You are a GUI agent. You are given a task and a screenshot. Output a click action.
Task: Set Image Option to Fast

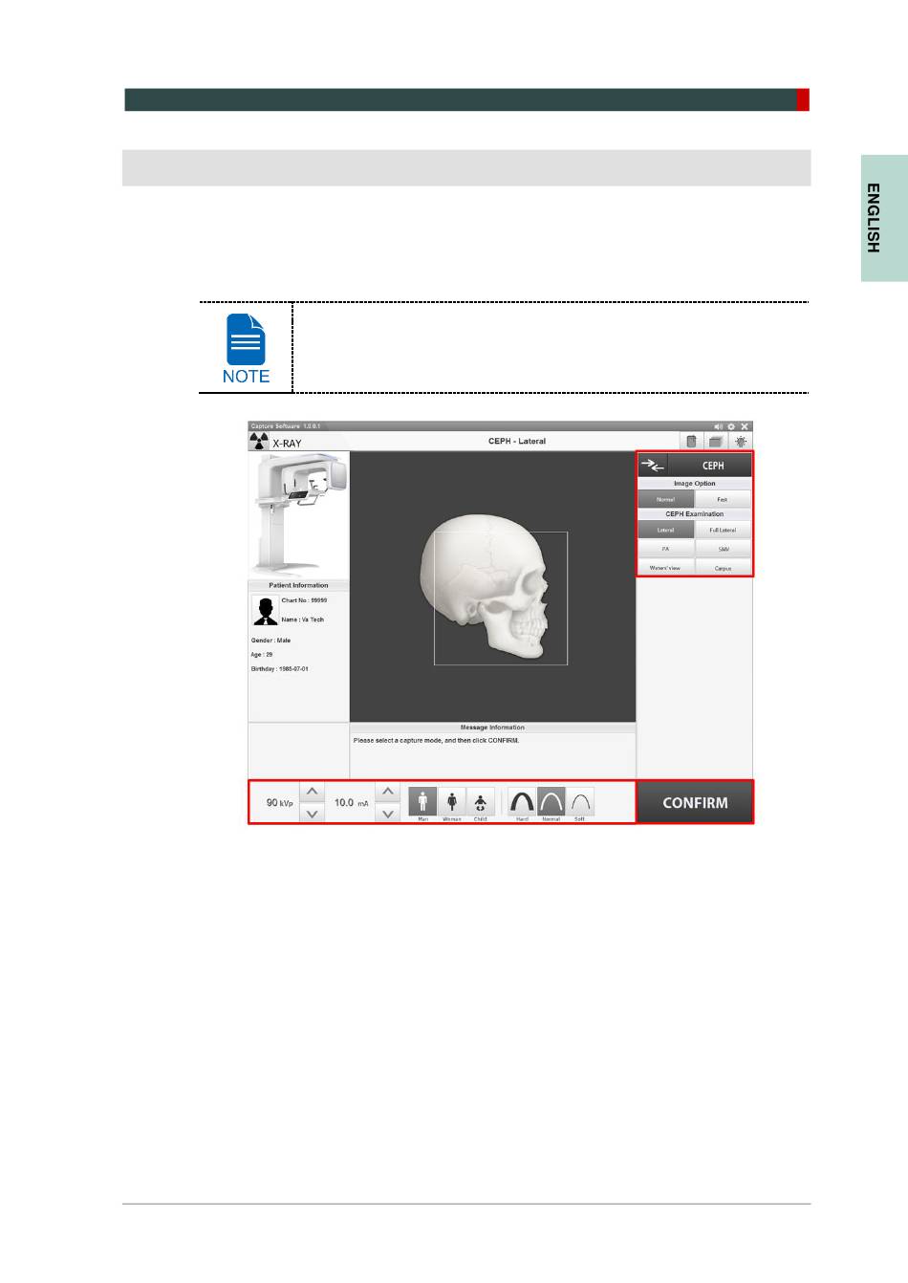coord(723,499)
